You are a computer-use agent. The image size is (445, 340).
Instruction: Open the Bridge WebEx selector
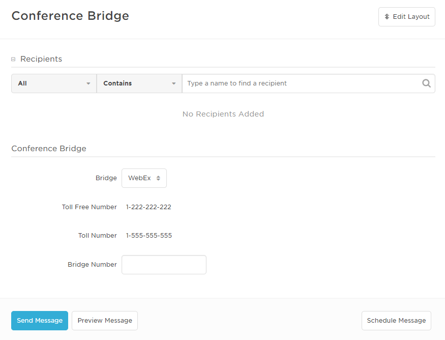[x=144, y=178]
